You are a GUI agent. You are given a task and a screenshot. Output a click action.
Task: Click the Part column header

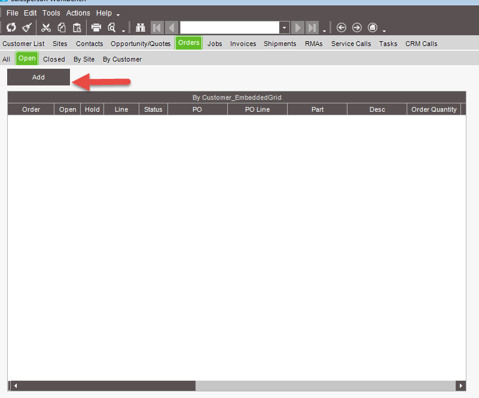(318, 109)
